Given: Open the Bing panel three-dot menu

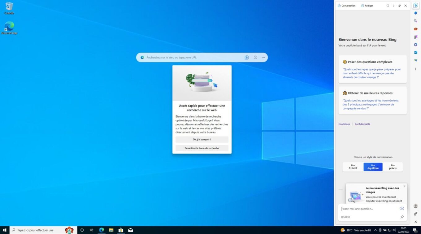Looking at the screenshot, I should (394, 6).
